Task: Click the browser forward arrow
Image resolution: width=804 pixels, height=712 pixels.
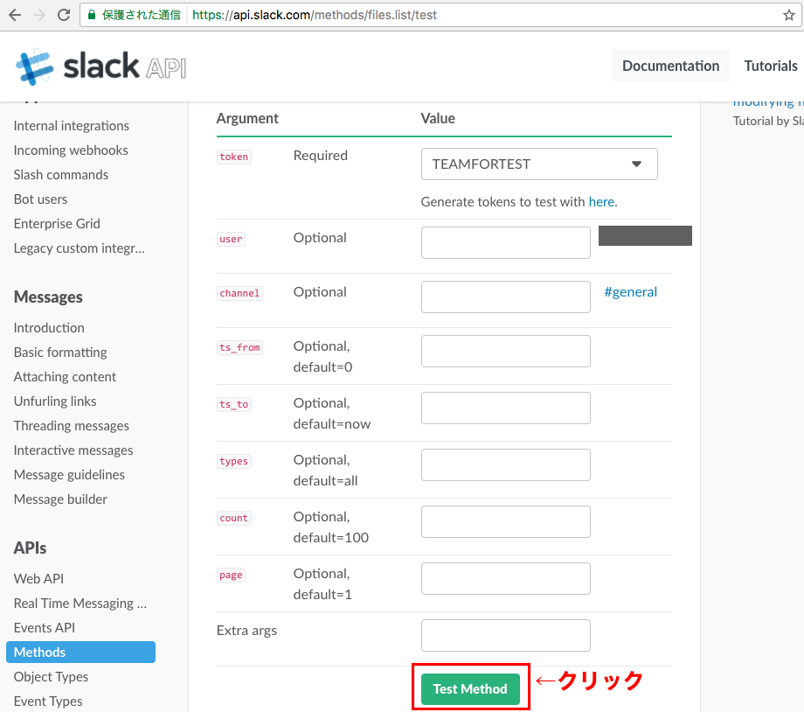Action: click(39, 15)
